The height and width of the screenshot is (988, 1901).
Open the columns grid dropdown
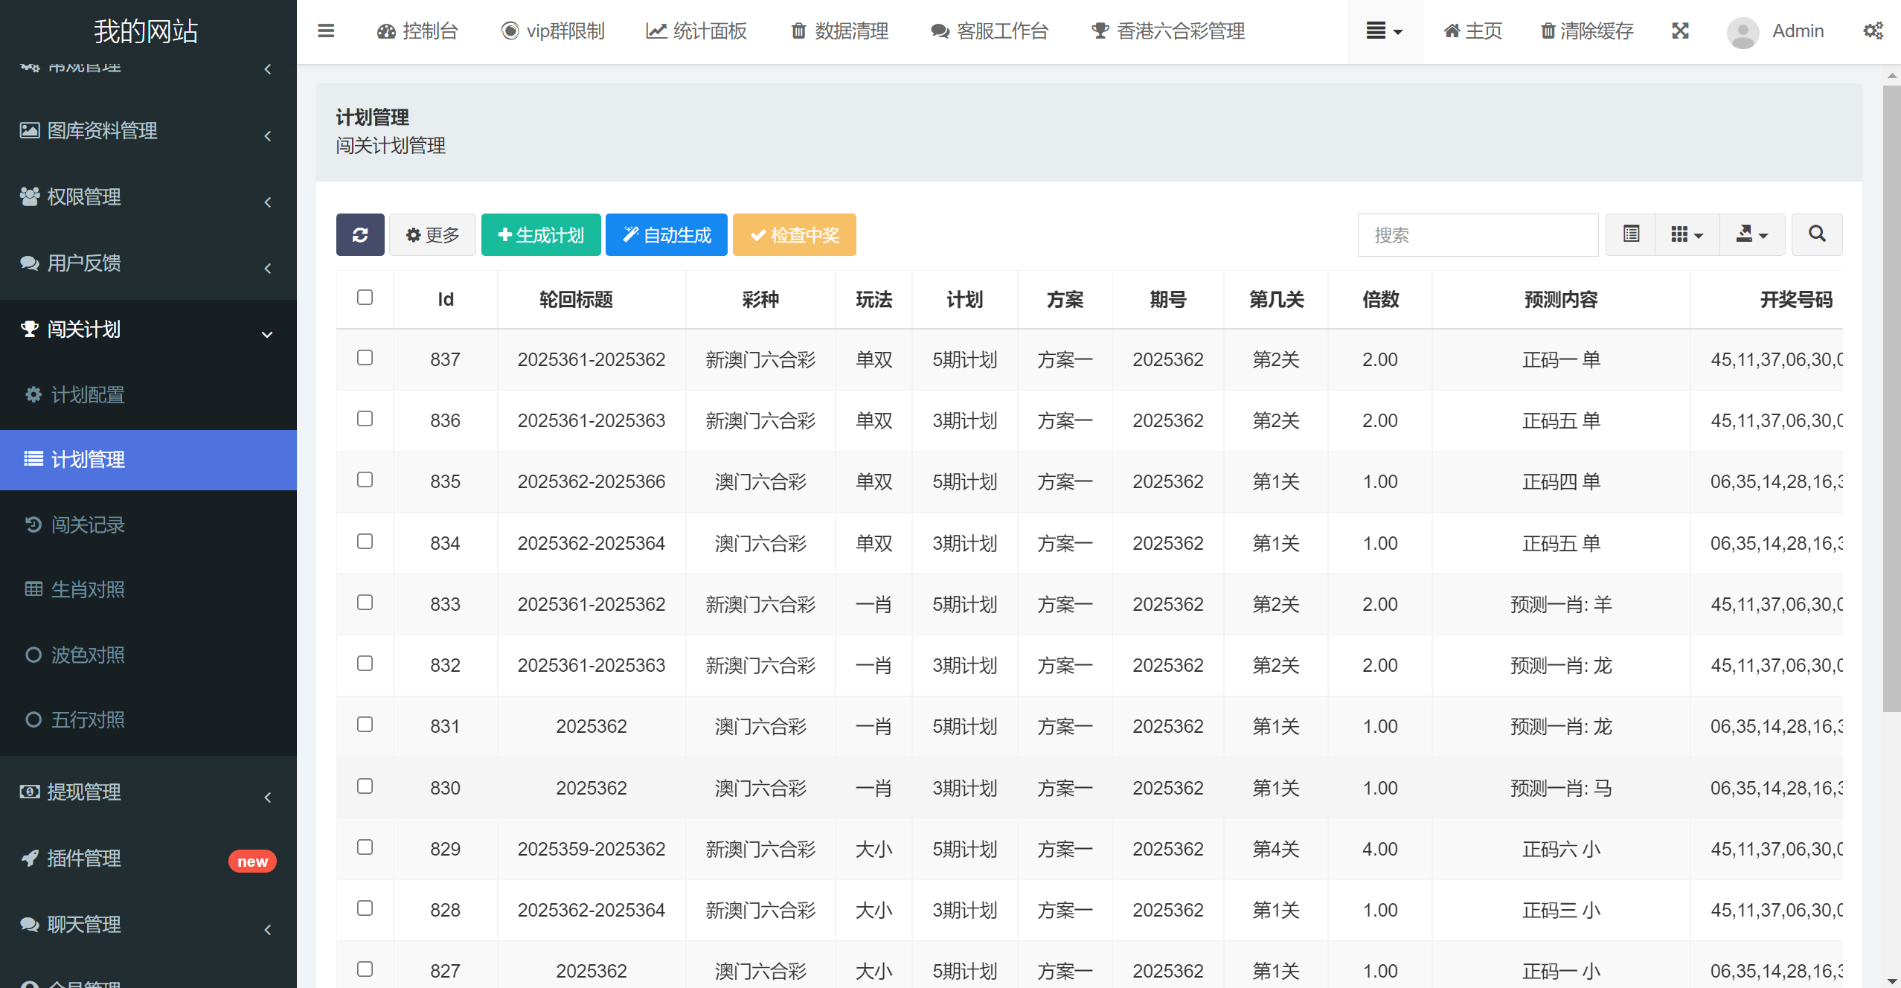(x=1687, y=235)
